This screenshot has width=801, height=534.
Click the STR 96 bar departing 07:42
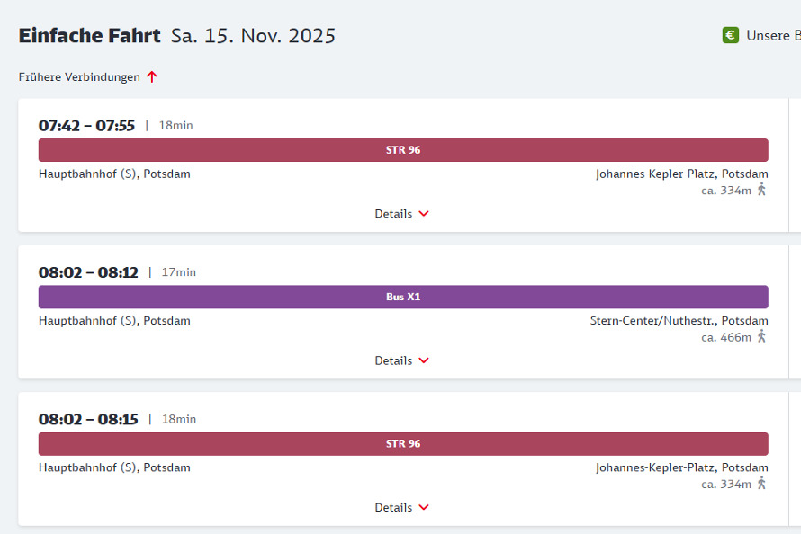pos(403,150)
